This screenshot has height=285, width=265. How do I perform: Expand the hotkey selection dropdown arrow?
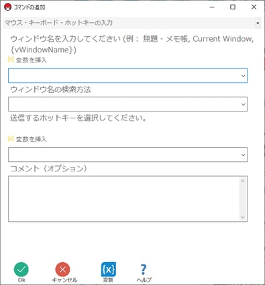(x=244, y=155)
